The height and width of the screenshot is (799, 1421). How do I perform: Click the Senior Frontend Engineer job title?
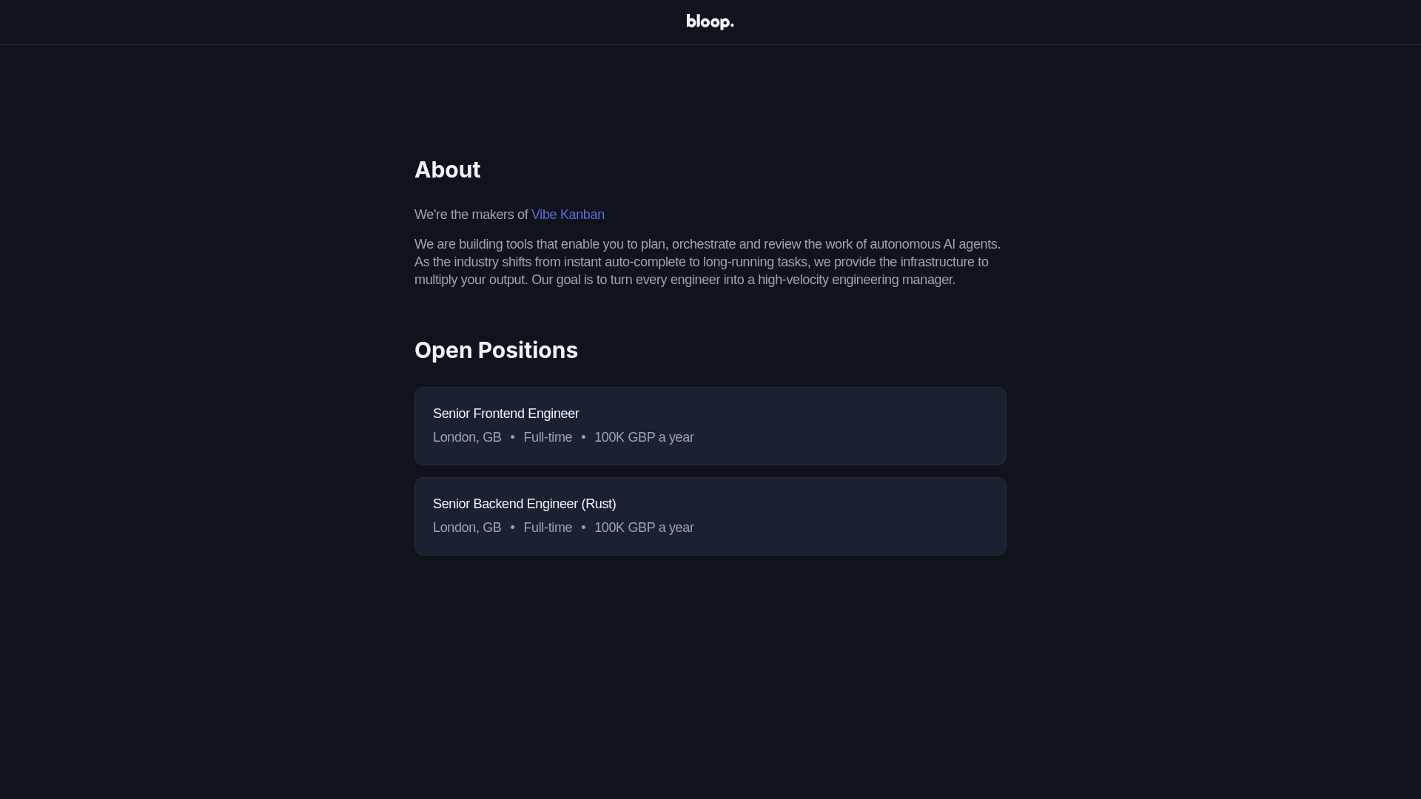[x=505, y=414]
